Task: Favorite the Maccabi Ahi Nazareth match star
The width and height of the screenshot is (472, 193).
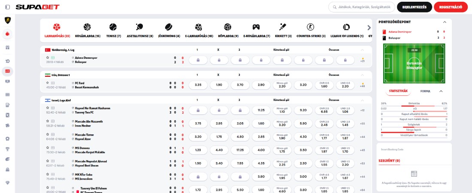Action: (47, 121)
